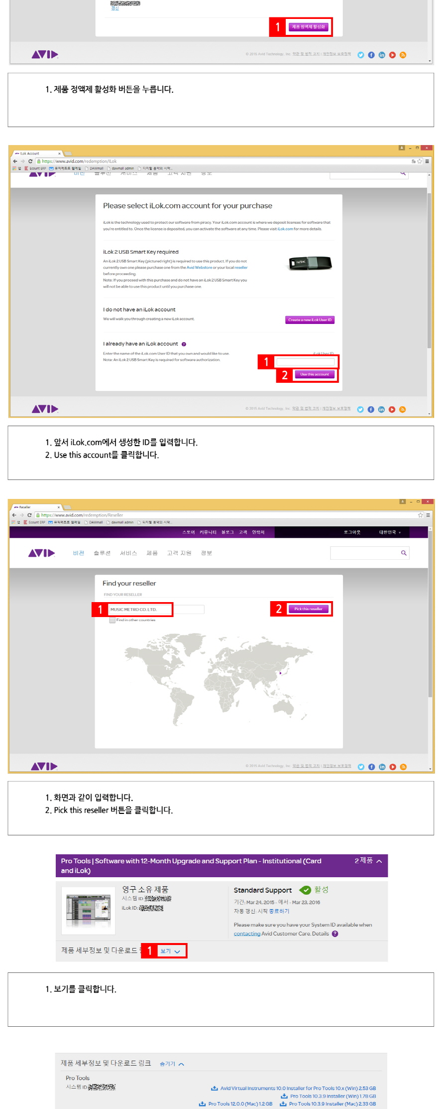The image size is (443, 1109).
Task: Download Pro Tools 10.3.9 Installer (Win)
Action: click(x=329, y=1096)
